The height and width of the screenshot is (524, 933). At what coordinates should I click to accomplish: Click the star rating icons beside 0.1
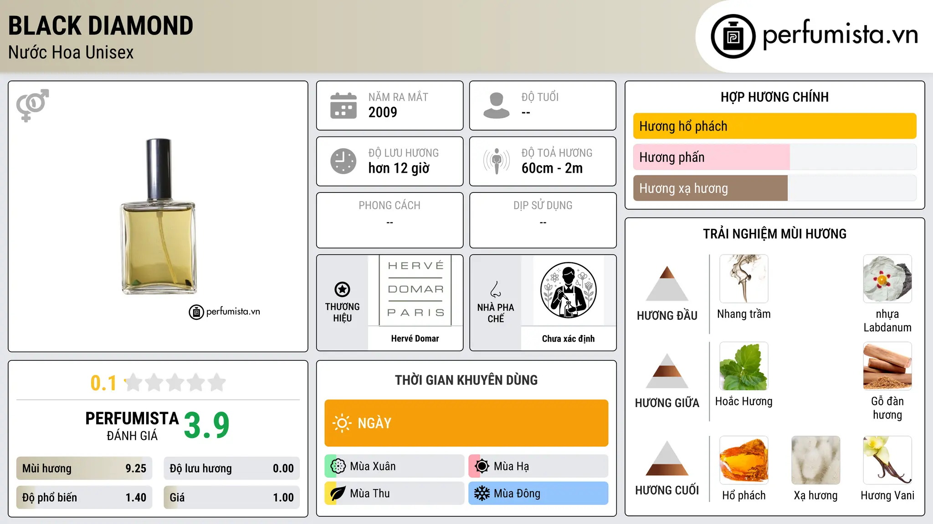pyautogui.click(x=175, y=383)
